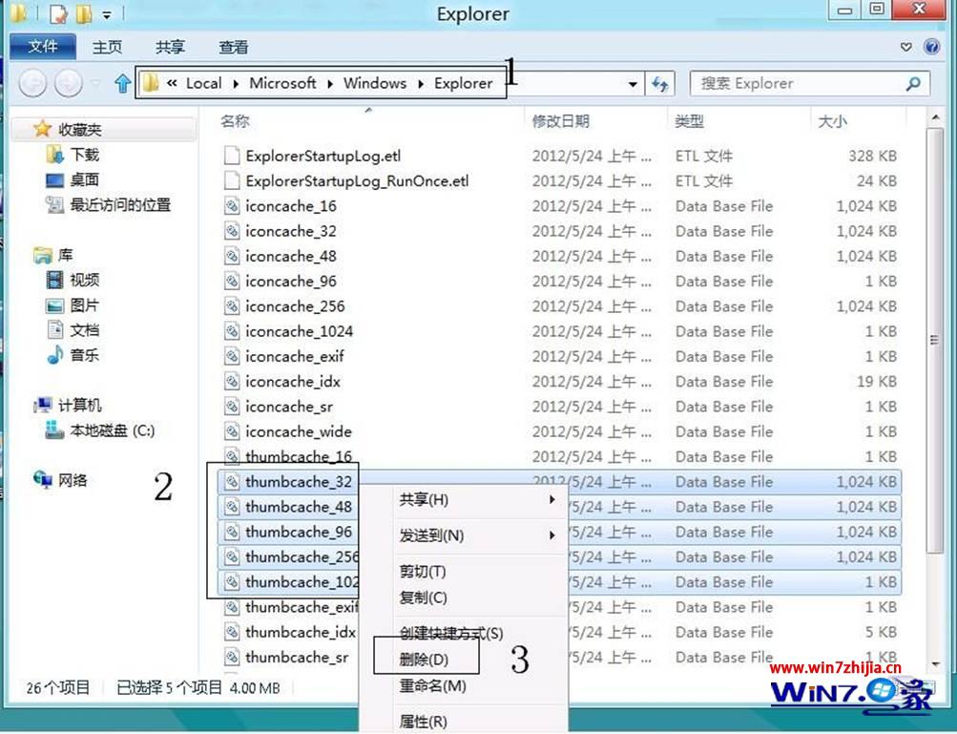957x734 pixels.
Task: Select the thumbcache_idx file icon
Action: 232,632
